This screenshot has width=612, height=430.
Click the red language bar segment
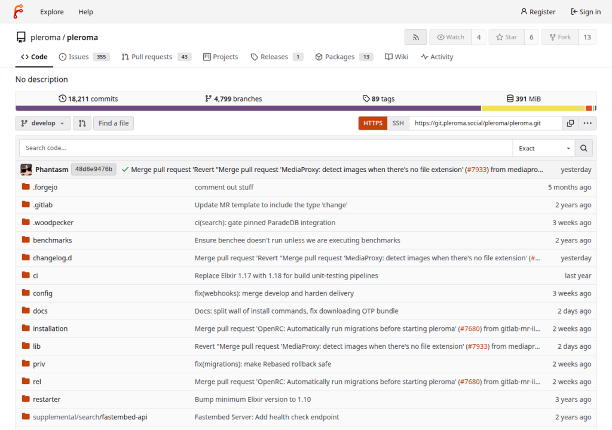589,108
